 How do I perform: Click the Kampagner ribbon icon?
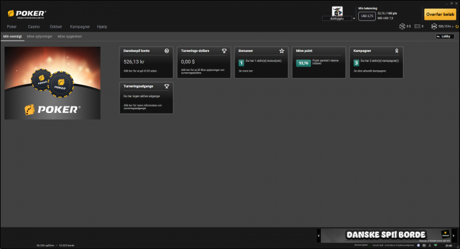point(397,51)
